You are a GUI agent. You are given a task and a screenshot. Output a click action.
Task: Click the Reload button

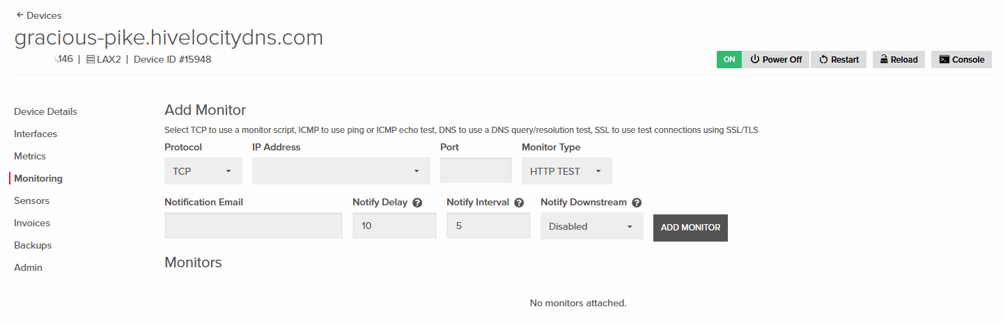coord(898,59)
